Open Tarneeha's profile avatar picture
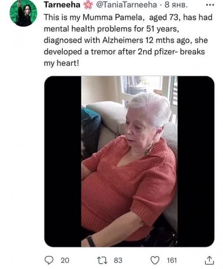Viewport: 223px width, 269px height. tap(23, 13)
